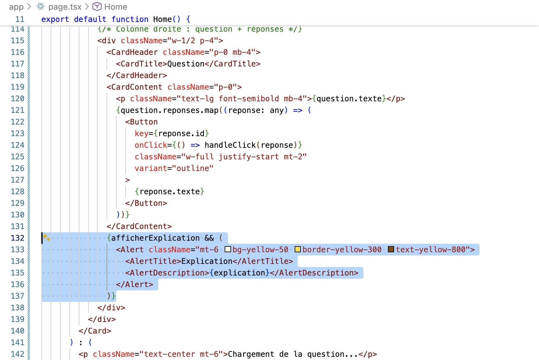Click the chevron after app breadcrumb

[29, 7]
